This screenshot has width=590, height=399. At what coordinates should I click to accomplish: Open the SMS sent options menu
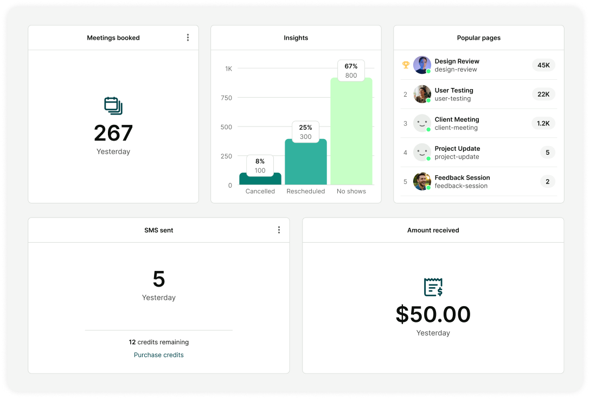(279, 230)
